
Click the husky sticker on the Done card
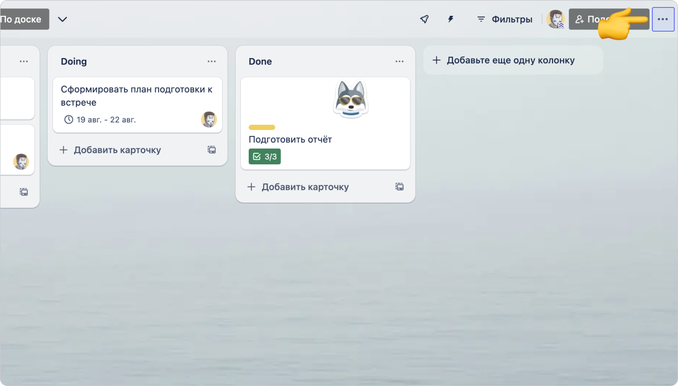[x=350, y=99]
